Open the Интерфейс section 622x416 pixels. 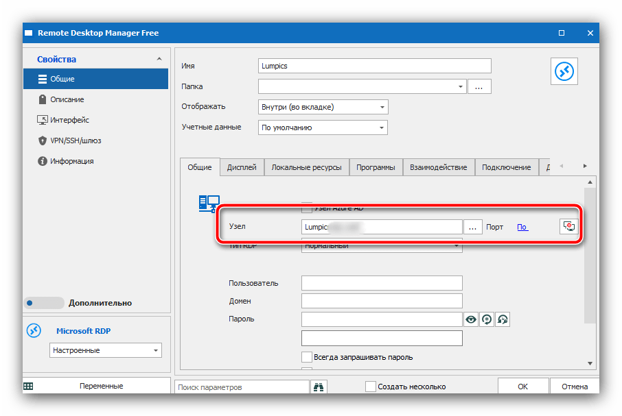coord(69,120)
